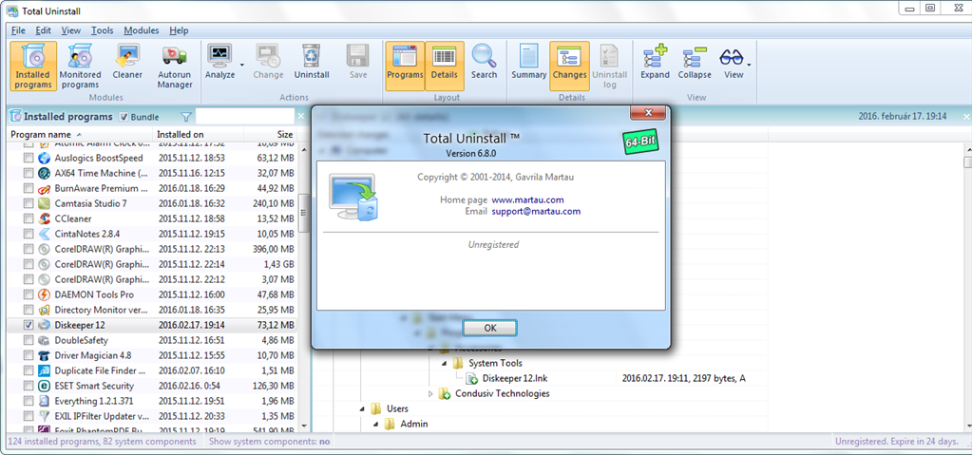Open the Tools menu
972x455 pixels.
tap(103, 30)
